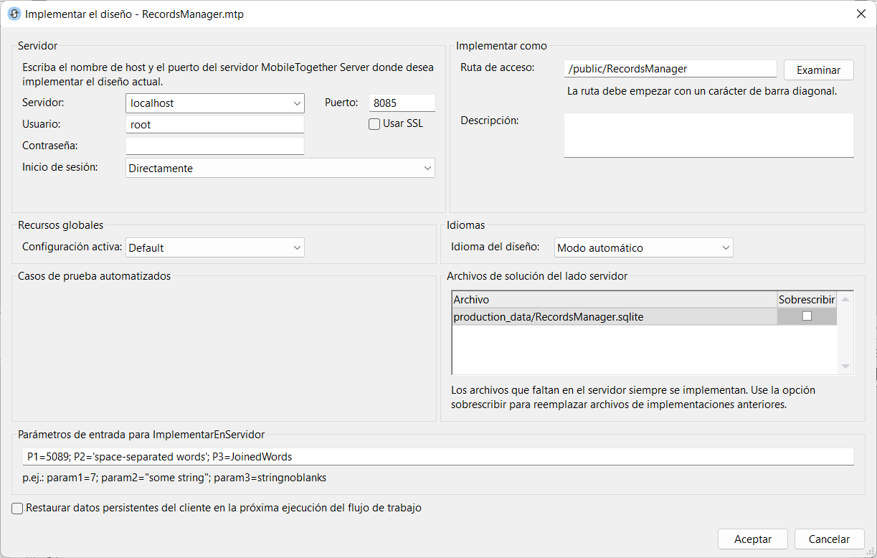
Task: Click the Examinar button
Action: pyautogui.click(x=818, y=70)
